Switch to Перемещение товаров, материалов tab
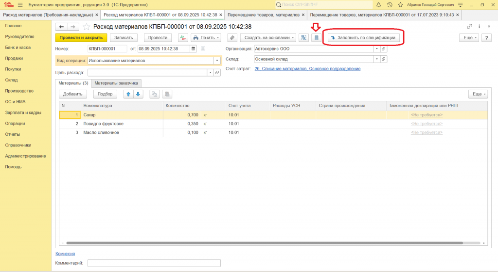Viewport: 498px width, 272px height. tap(264, 15)
